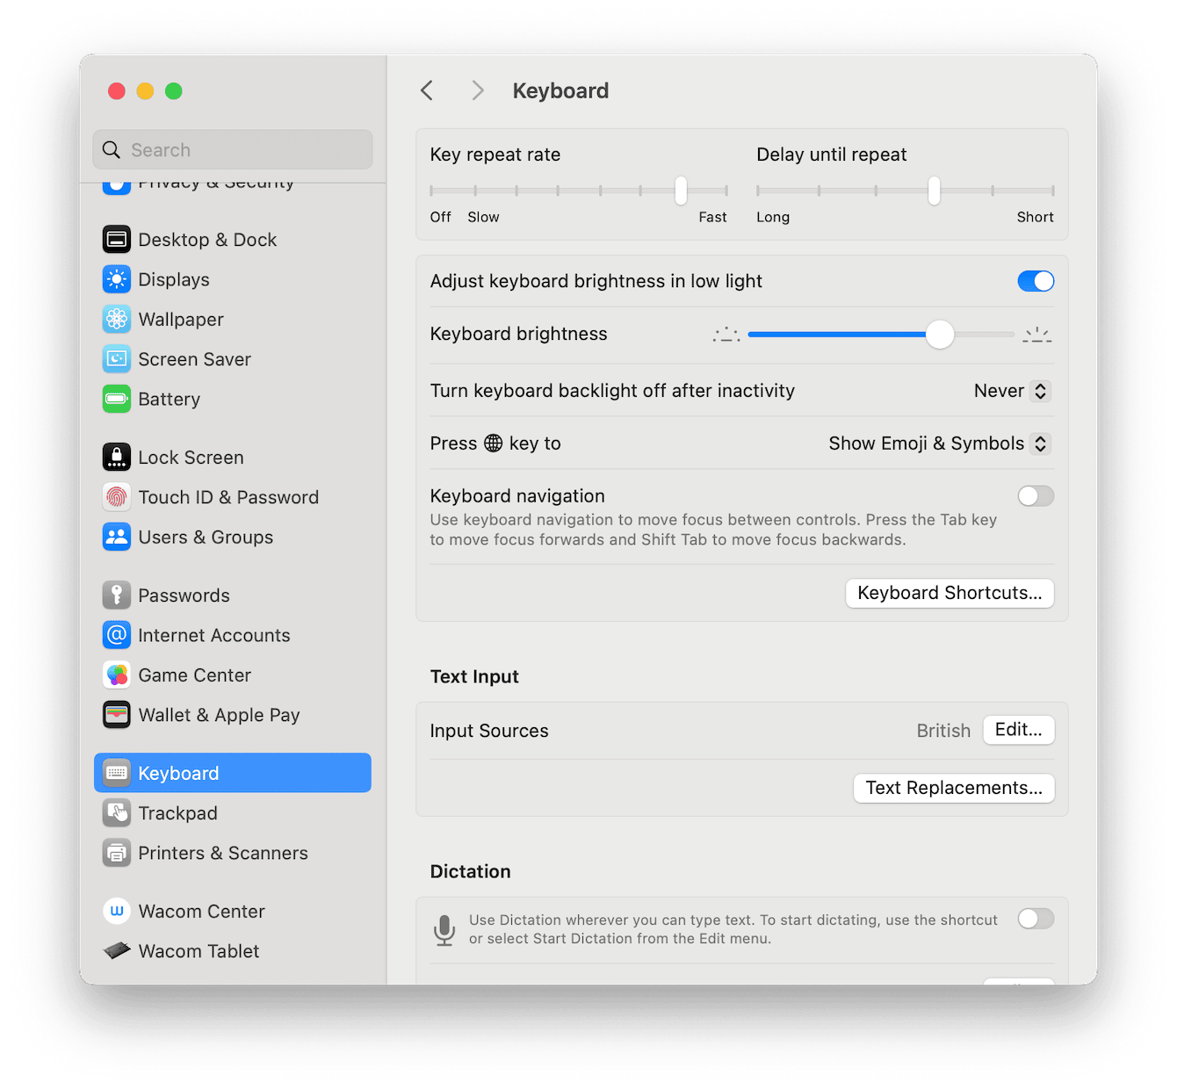
Task: Select the Touch ID & Password icon
Action: click(x=117, y=496)
